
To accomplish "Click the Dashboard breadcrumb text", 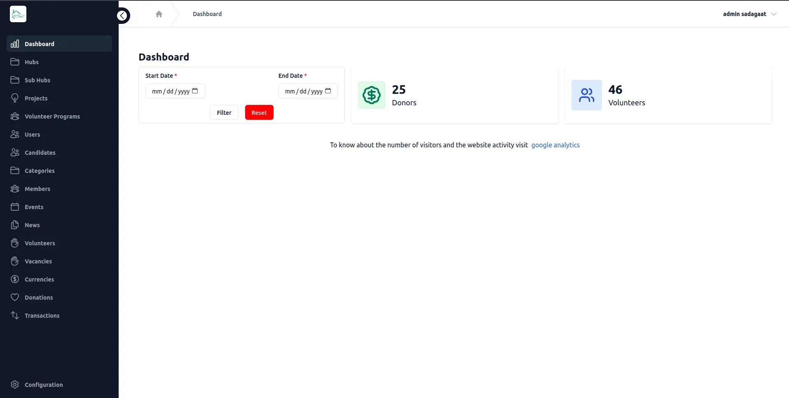I will click(x=207, y=14).
